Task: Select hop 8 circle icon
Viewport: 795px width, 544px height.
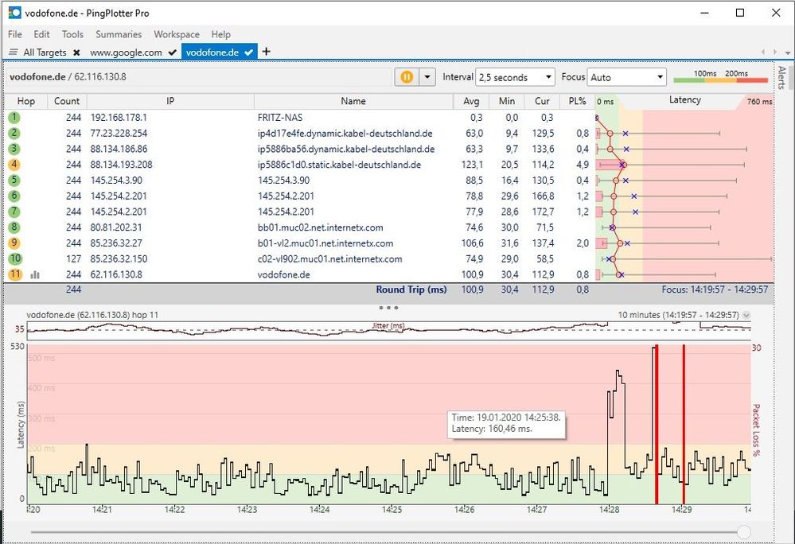Action: pos(14,227)
